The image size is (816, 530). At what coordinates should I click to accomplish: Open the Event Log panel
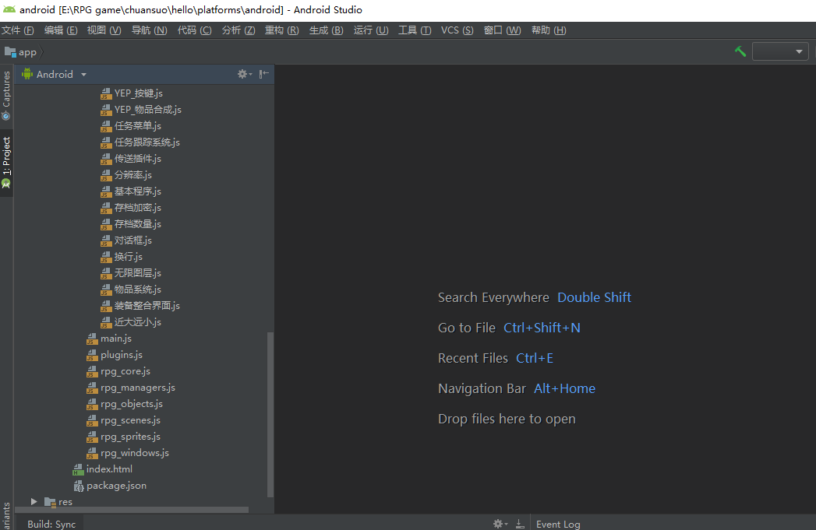(558, 524)
